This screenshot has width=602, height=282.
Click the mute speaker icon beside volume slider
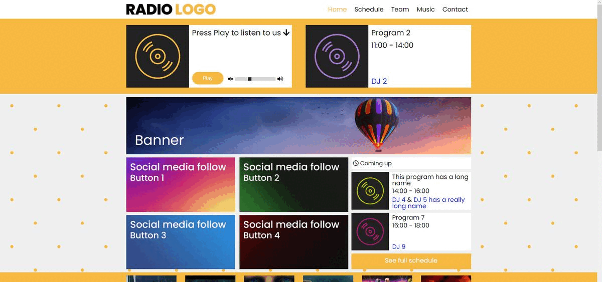click(230, 79)
